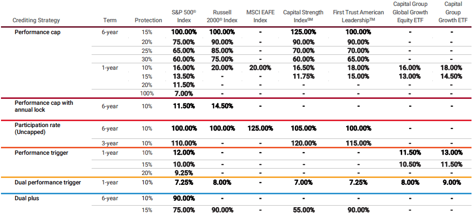Click the 110.00% S&P 500 three-year cell

click(x=184, y=143)
